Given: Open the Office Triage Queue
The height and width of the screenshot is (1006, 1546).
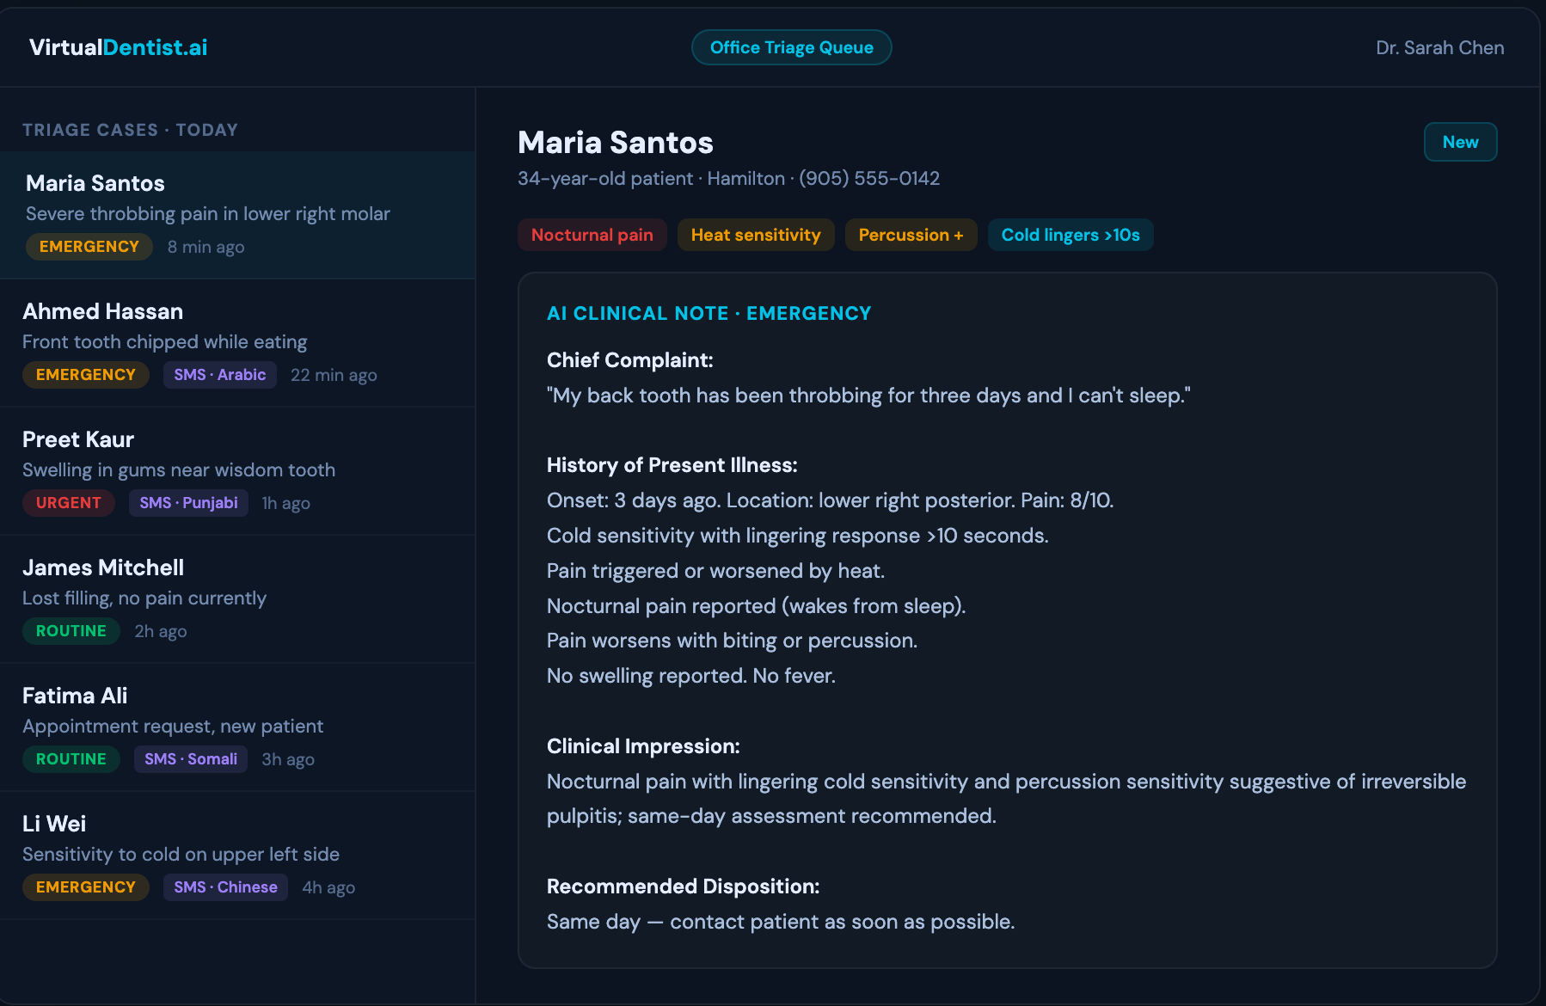Looking at the screenshot, I should [790, 47].
